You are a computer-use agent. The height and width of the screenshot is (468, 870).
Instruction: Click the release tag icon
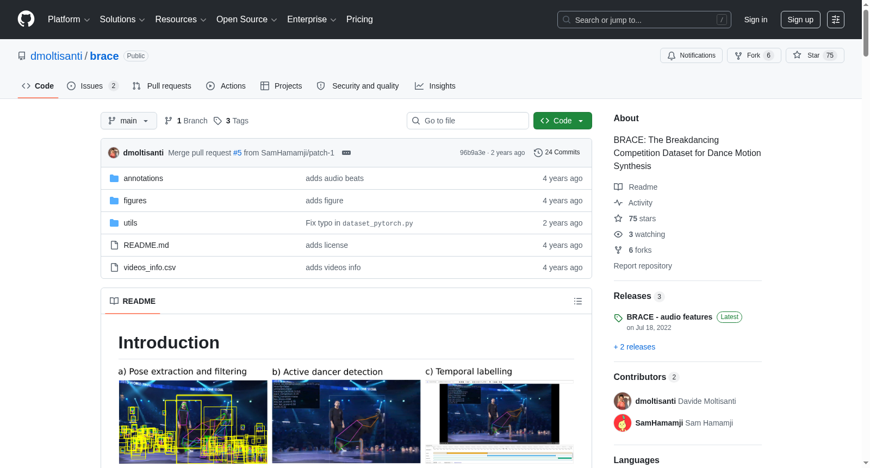(618, 318)
